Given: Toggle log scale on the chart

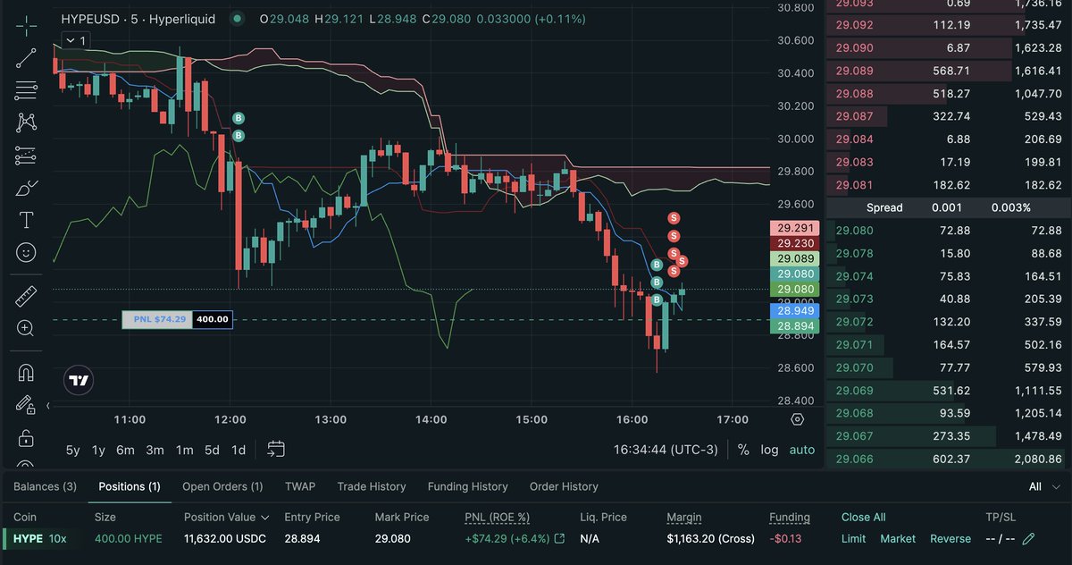Looking at the screenshot, I should (769, 450).
